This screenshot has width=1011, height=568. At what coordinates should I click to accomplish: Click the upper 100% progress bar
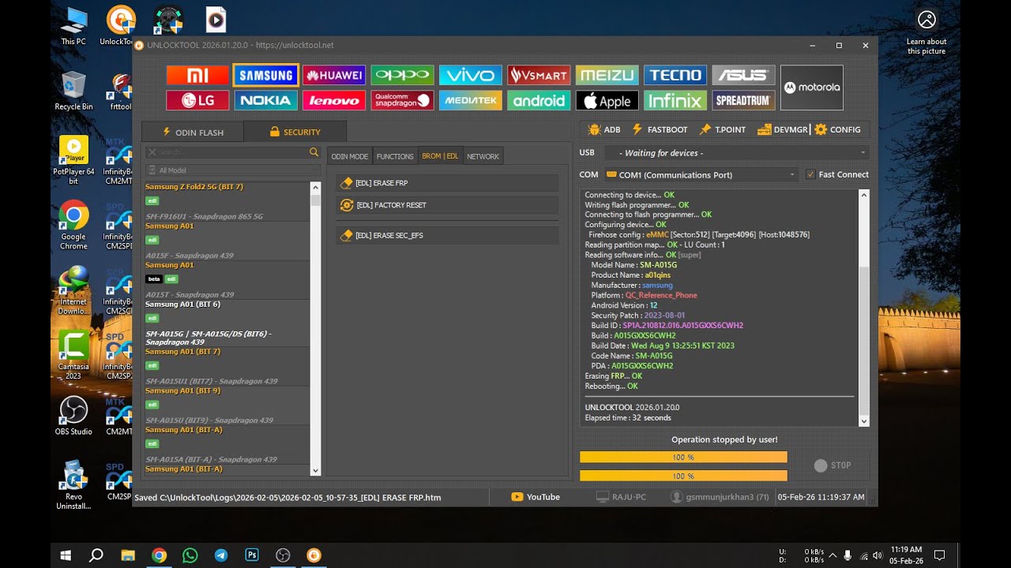click(683, 458)
